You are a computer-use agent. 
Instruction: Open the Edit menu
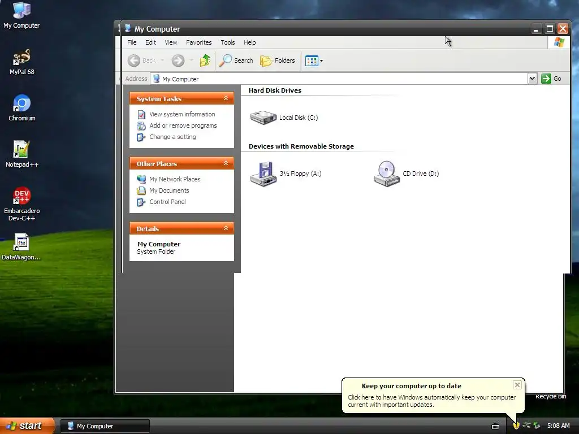[150, 42]
